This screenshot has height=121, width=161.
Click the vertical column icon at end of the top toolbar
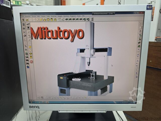pyautogui.click(x=92, y=19)
